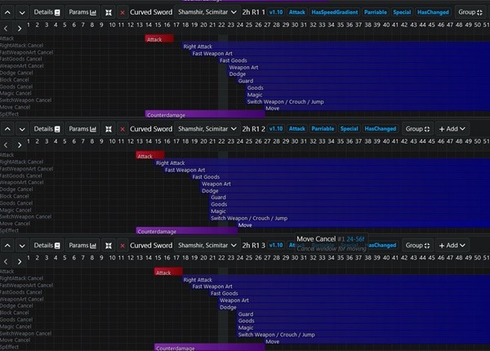This screenshot has height=351, width=490.
Task: Open the Group dropdown on the 2h R1 2 row
Action: pyautogui.click(x=418, y=129)
